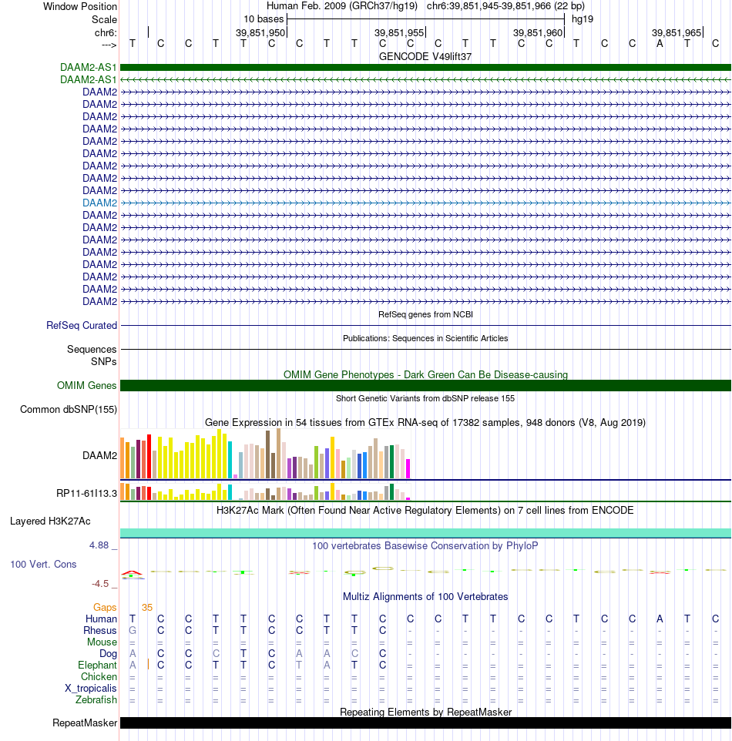Click the Chicken alignment row label
732x741 pixels.
click(x=99, y=677)
